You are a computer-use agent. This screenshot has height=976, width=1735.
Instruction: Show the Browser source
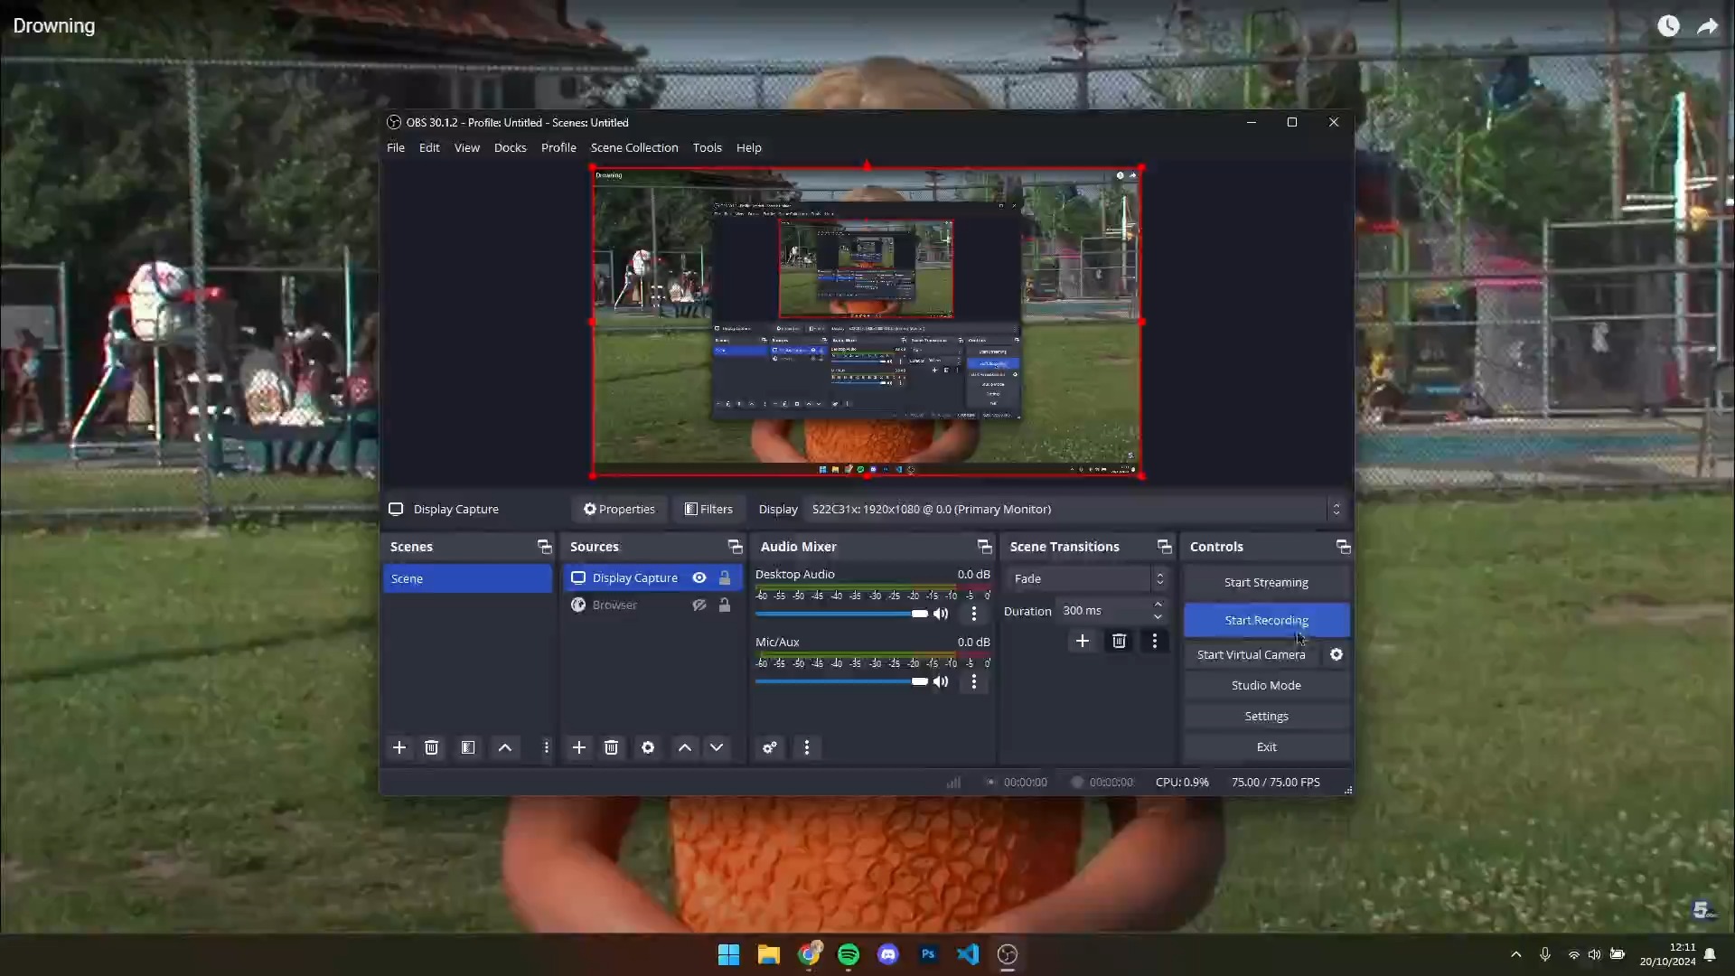pyautogui.click(x=699, y=605)
